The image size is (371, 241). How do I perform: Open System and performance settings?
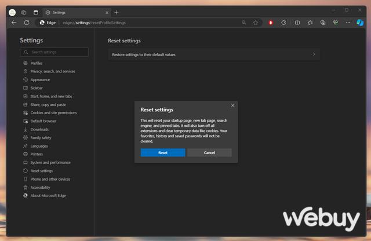pyautogui.click(x=50, y=162)
